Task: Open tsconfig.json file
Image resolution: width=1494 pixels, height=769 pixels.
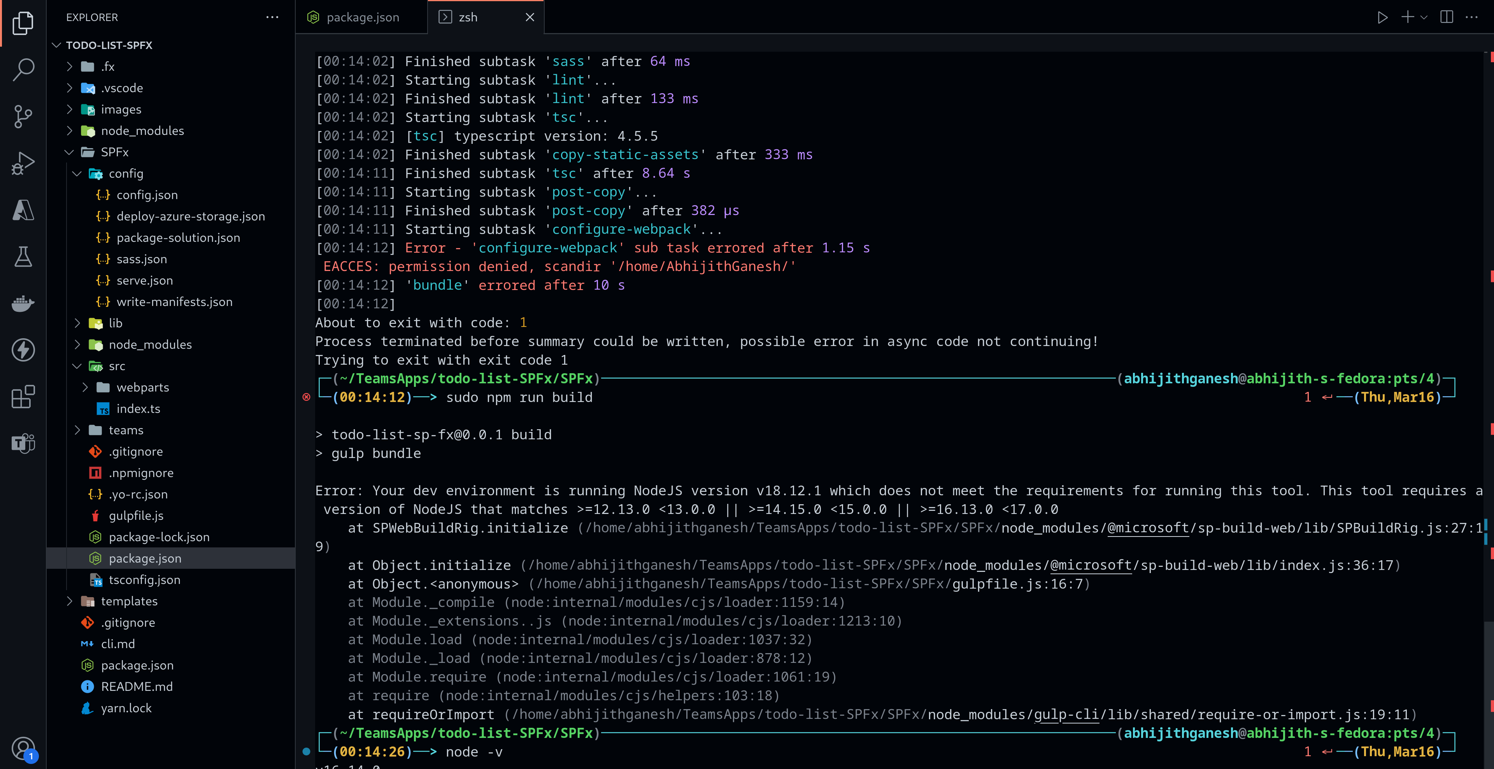Action: coord(144,580)
